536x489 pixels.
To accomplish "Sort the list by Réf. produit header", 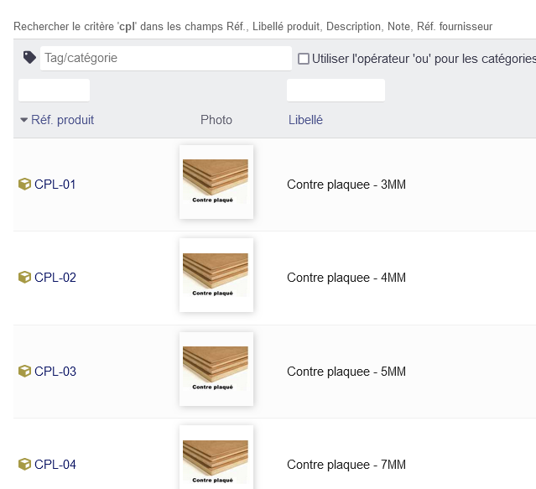I will coord(62,120).
